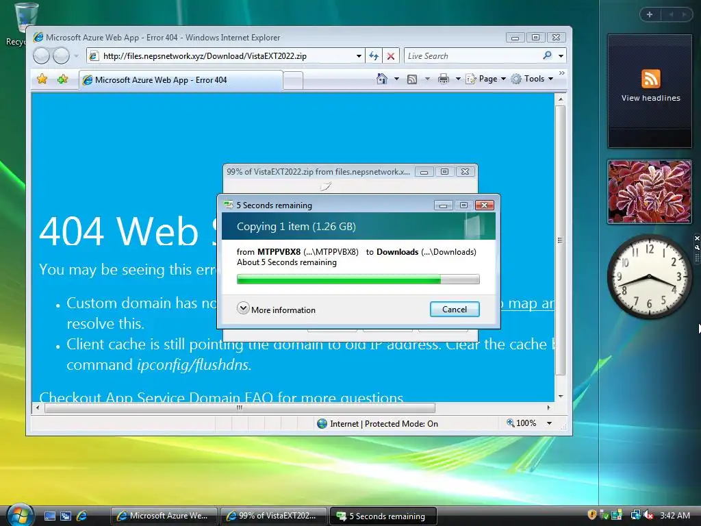Click View headlines feed gadget
Viewport: 701px width, 526px height.
[x=650, y=90]
